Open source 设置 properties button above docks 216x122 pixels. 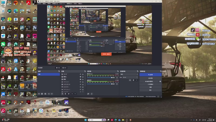click(58, 68)
